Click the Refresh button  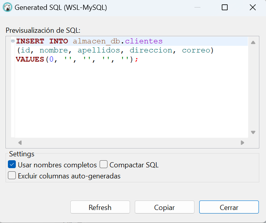pyautogui.click(x=100, y=207)
